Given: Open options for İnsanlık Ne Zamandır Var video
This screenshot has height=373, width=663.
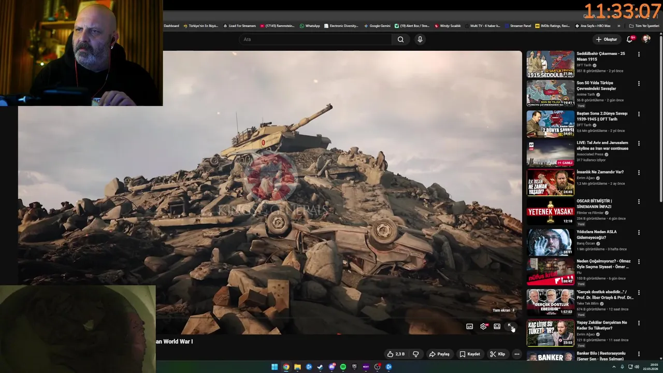Looking at the screenshot, I should 639,173.
